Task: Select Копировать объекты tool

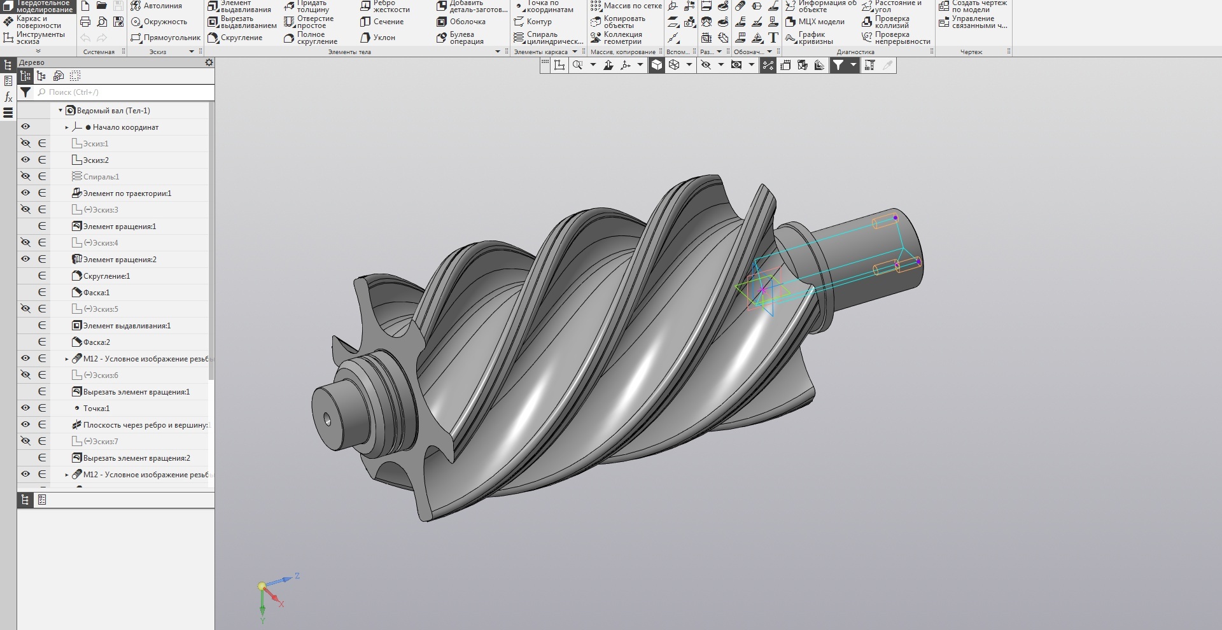Action: click(618, 22)
